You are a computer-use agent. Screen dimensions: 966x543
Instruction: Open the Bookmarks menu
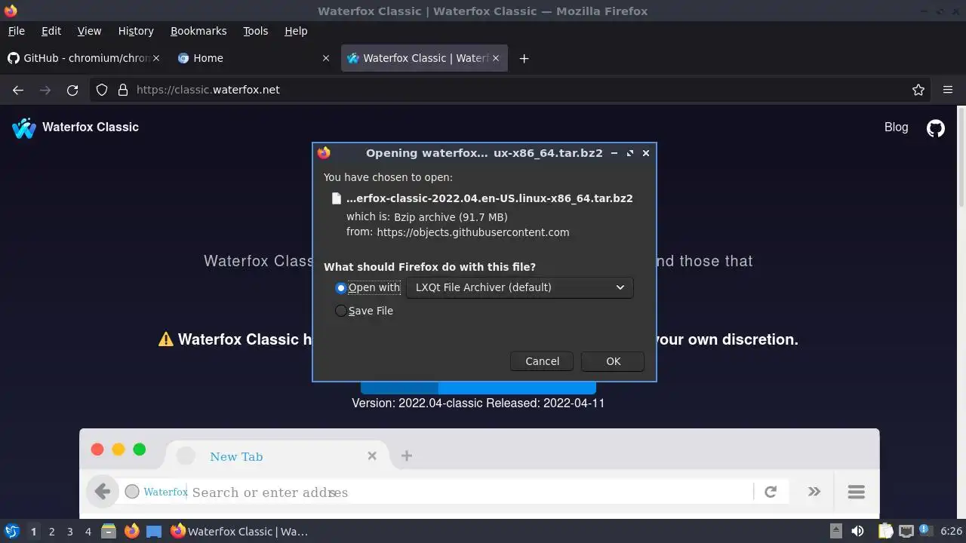click(198, 31)
